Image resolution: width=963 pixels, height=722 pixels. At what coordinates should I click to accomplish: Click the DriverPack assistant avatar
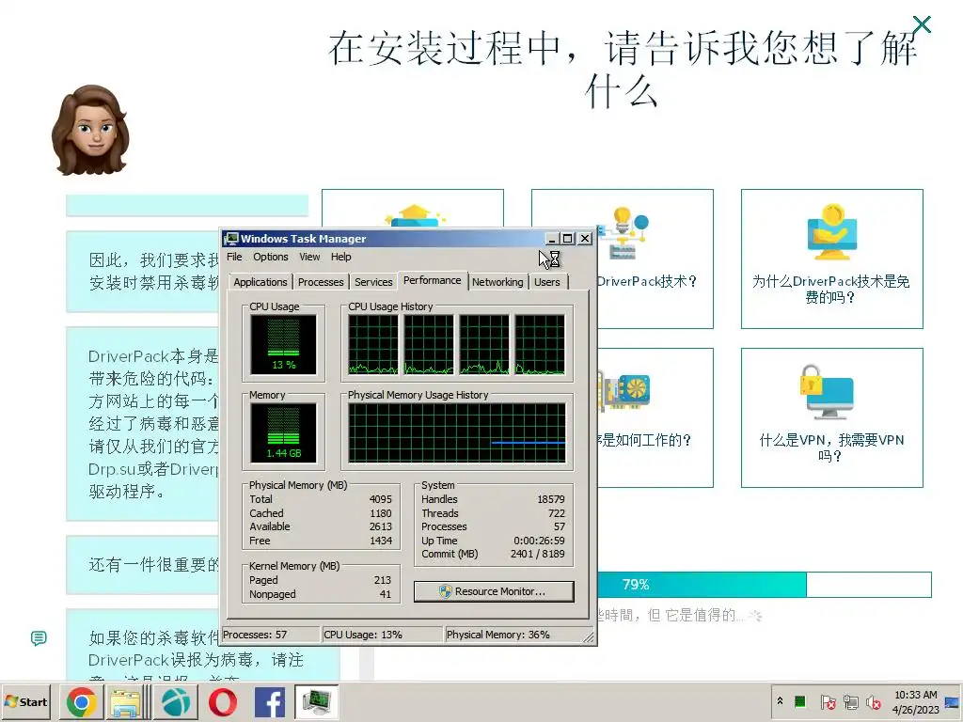pyautogui.click(x=91, y=130)
